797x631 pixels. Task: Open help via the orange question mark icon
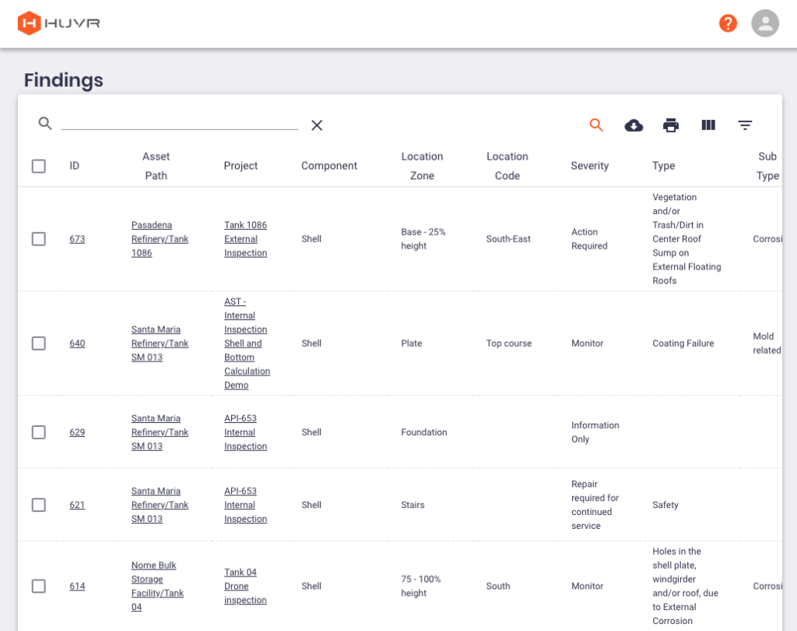(x=728, y=23)
